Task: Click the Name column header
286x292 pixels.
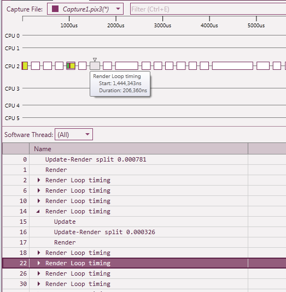Action: (x=138, y=149)
